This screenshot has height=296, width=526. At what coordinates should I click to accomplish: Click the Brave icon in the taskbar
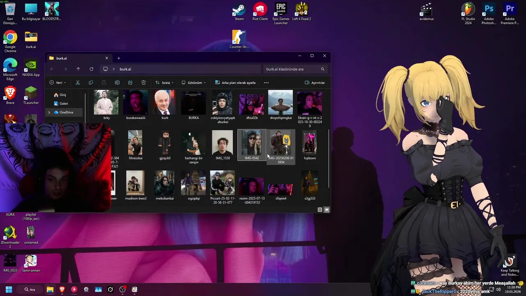[x=62, y=289]
